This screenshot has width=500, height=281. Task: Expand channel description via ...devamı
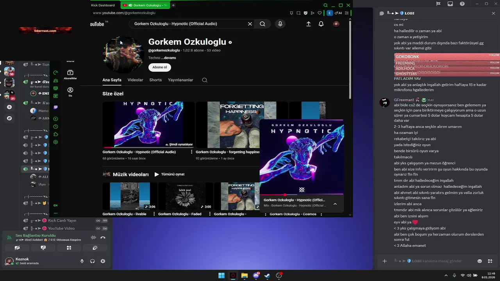pyautogui.click(x=169, y=58)
